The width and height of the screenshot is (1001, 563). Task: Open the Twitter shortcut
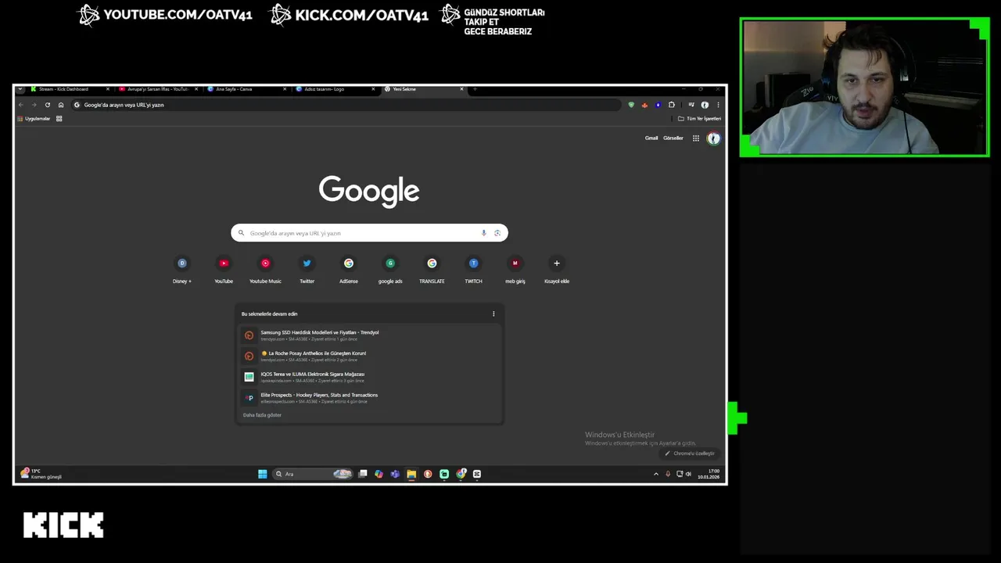coord(307,270)
